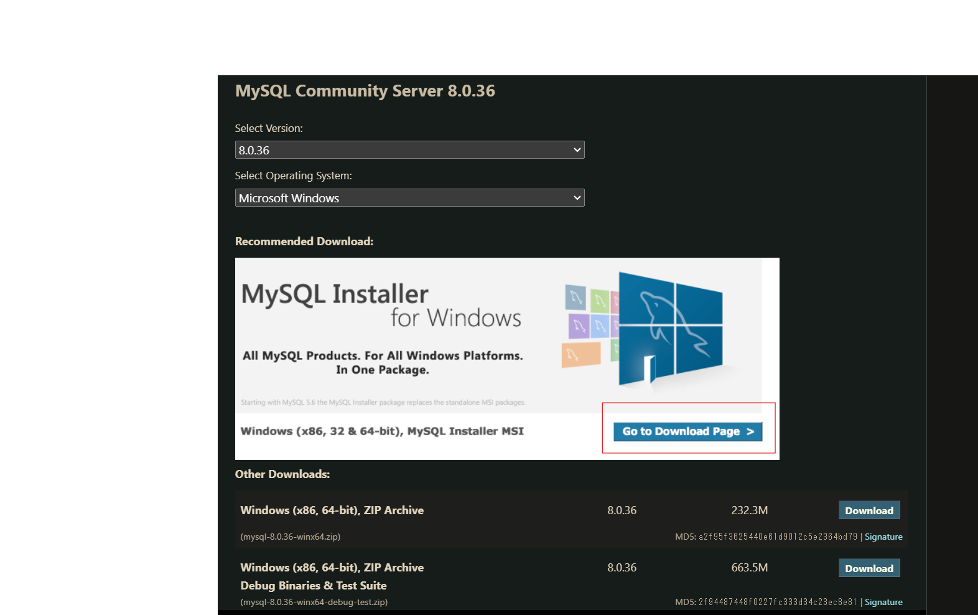Select text 'Windows (x86, 32 & 64-bit), MySQL Installer MSI'
Image resolution: width=978 pixels, height=615 pixels.
(382, 431)
